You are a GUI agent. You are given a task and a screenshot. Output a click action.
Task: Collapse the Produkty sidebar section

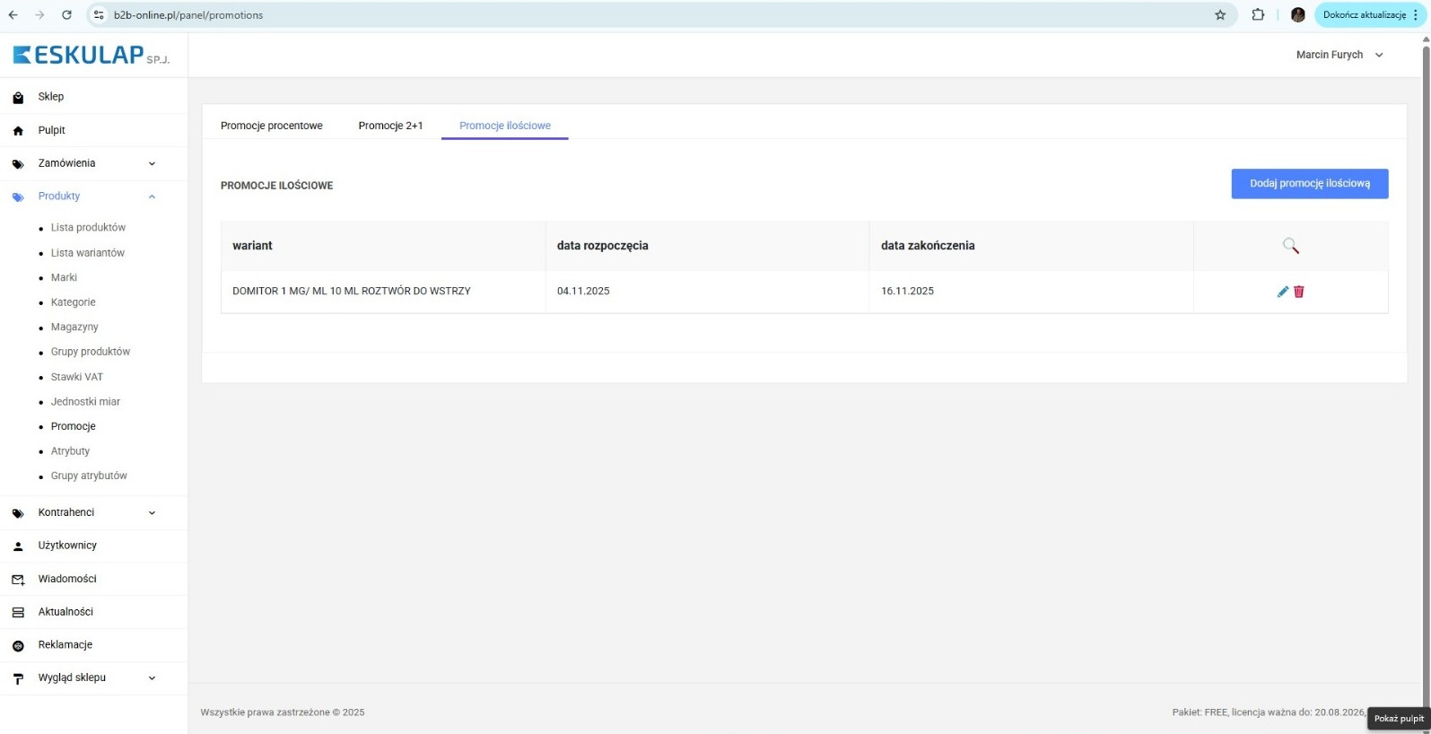(152, 197)
